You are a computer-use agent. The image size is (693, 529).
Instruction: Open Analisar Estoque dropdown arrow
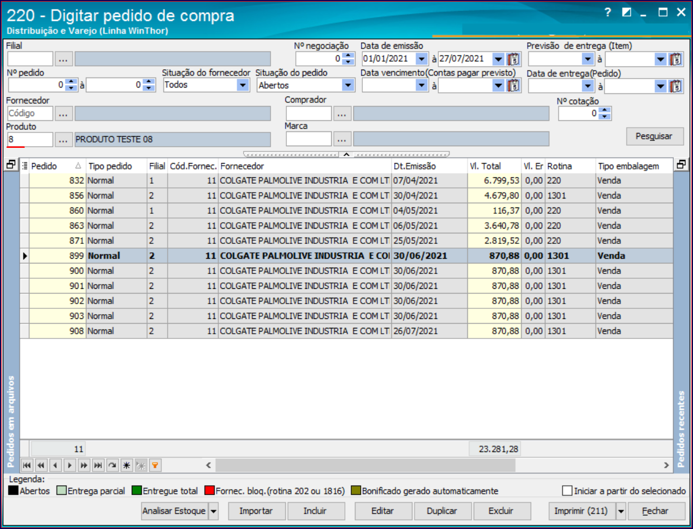click(x=213, y=511)
